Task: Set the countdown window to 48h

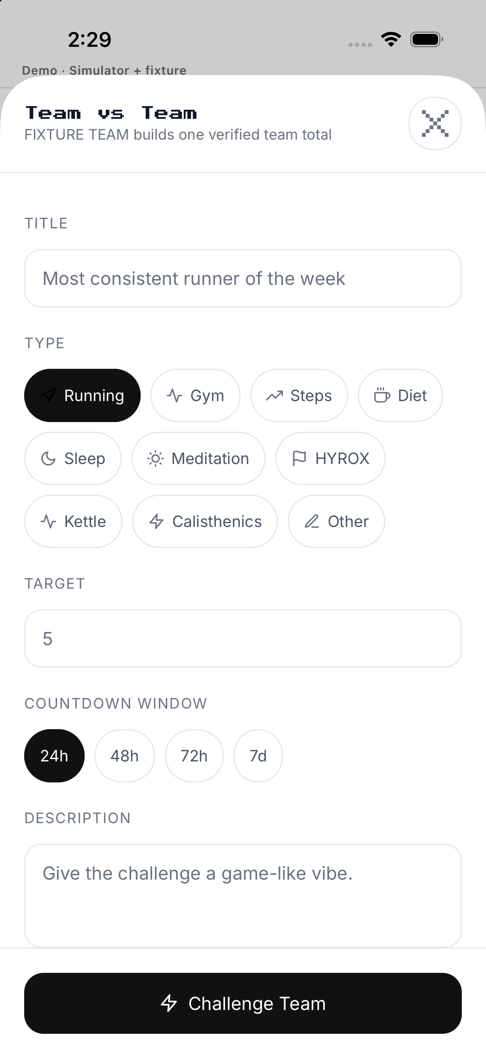Action: (125, 756)
